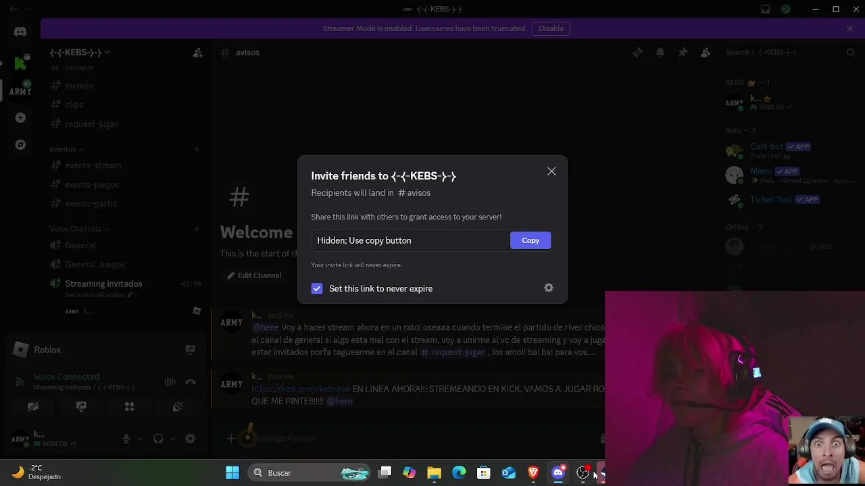Open microphone input options dropdown
The height and width of the screenshot is (486, 865).
[x=140, y=439]
